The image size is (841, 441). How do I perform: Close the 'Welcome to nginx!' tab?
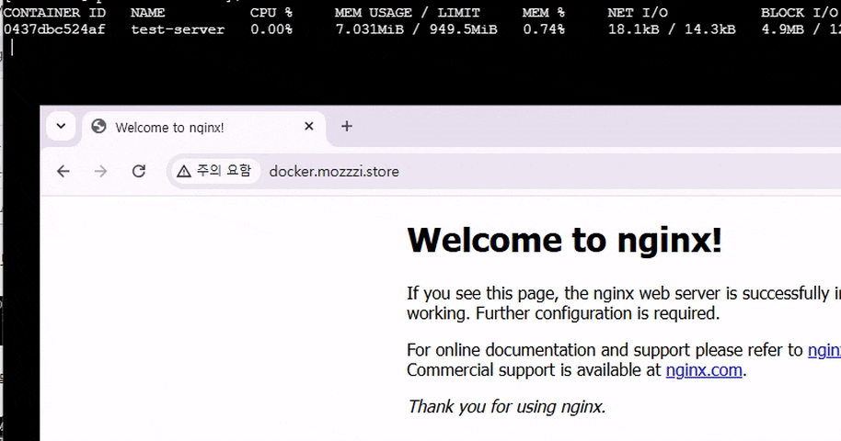coord(309,127)
